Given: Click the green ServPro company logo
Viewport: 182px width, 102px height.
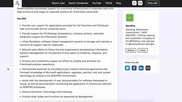Looking at the screenshot, I should 130,18.
